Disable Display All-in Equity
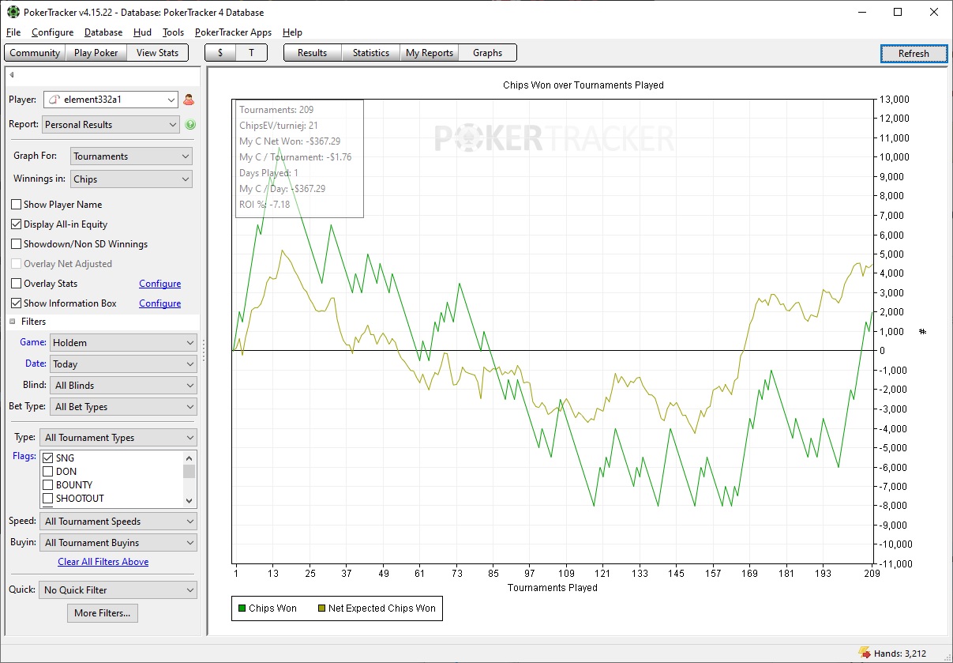 (x=16, y=224)
